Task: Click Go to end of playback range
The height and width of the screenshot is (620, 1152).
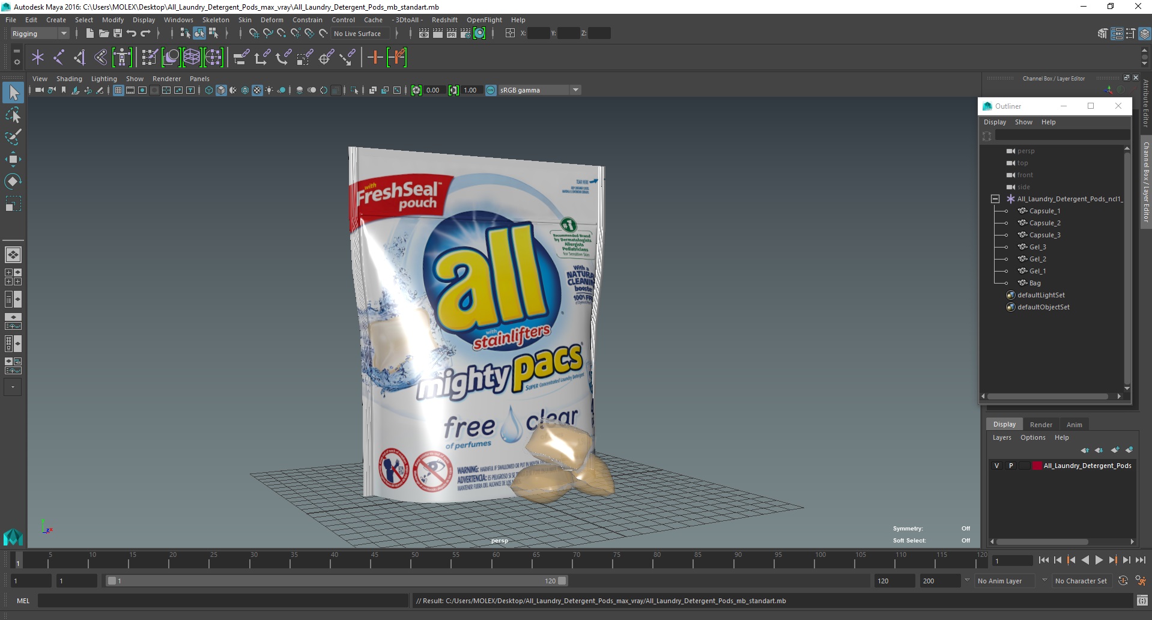Action: click(1140, 560)
